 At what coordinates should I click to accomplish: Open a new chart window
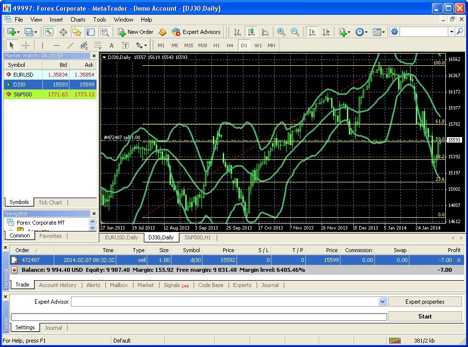click(11, 32)
